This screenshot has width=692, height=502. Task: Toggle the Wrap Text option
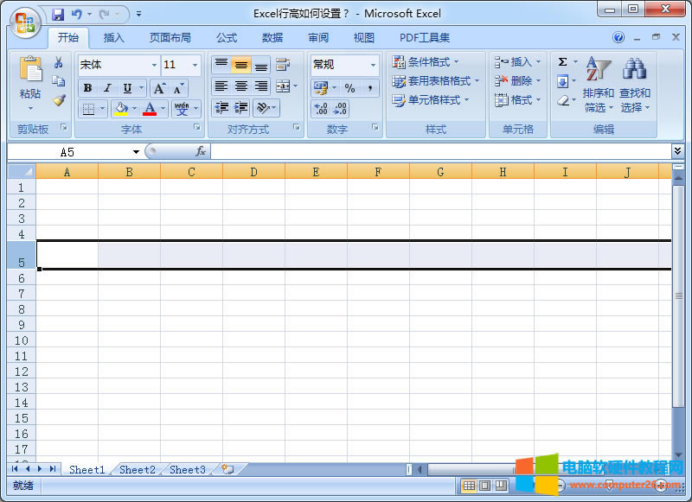pyautogui.click(x=284, y=63)
